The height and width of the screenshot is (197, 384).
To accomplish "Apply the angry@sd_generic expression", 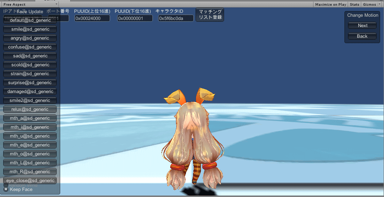I will pos(30,38).
